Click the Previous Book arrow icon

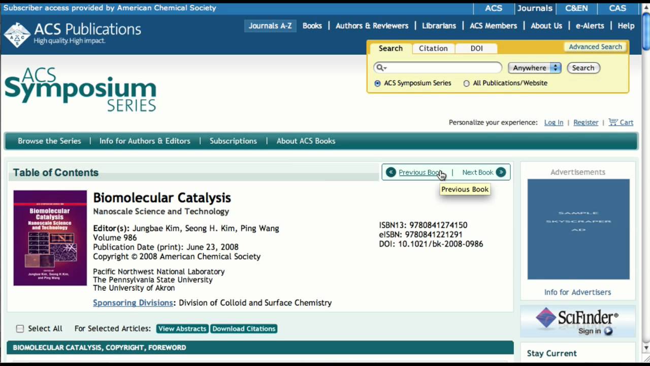coord(391,172)
